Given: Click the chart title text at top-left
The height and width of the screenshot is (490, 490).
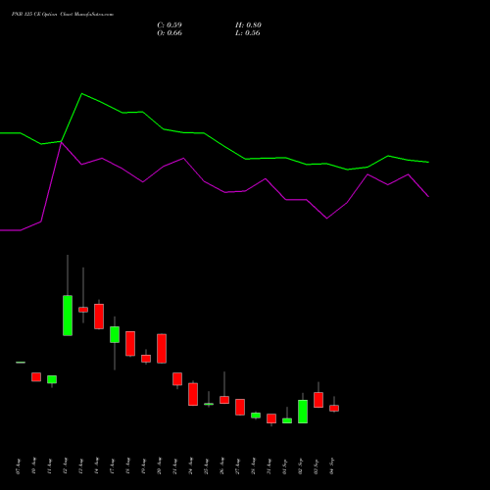Looking at the screenshot, I should click(63, 15).
